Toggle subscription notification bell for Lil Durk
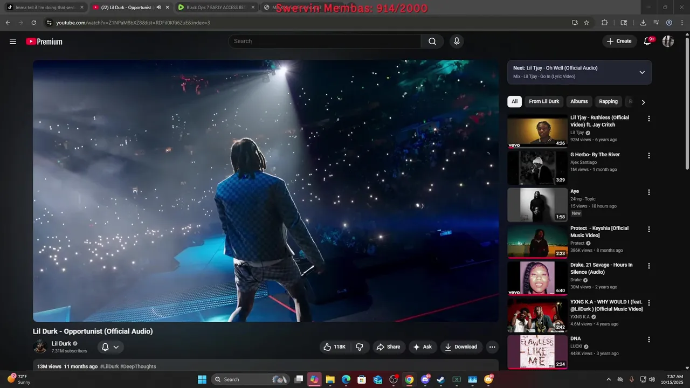The height and width of the screenshot is (388, 690). (x=105, y=347)
